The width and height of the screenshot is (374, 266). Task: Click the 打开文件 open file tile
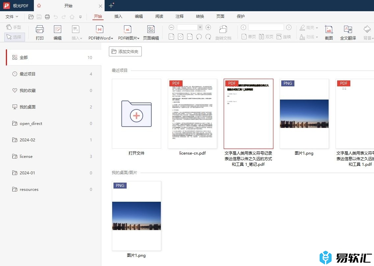coord(137,114)
